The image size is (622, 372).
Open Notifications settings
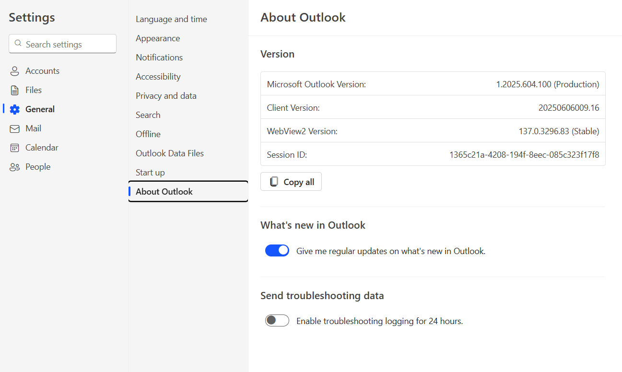click(x=159, y=57)
